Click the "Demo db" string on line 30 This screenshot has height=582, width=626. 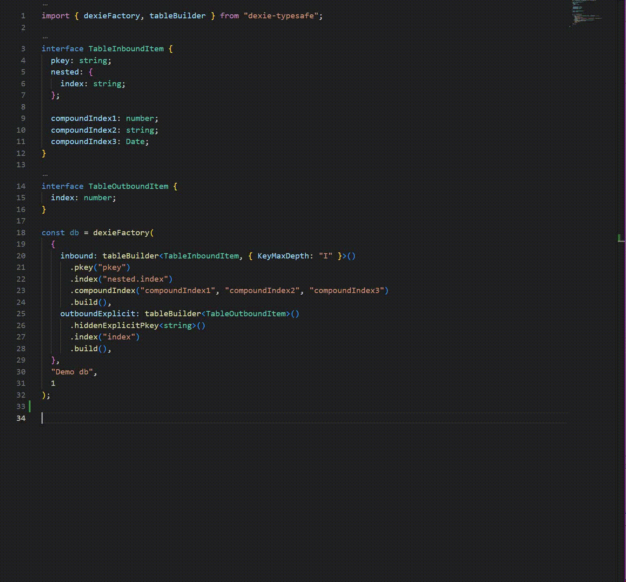click(72, 372)
